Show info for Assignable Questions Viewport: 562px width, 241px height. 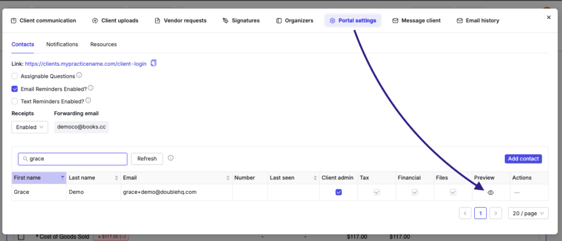(x=79, y=75)
